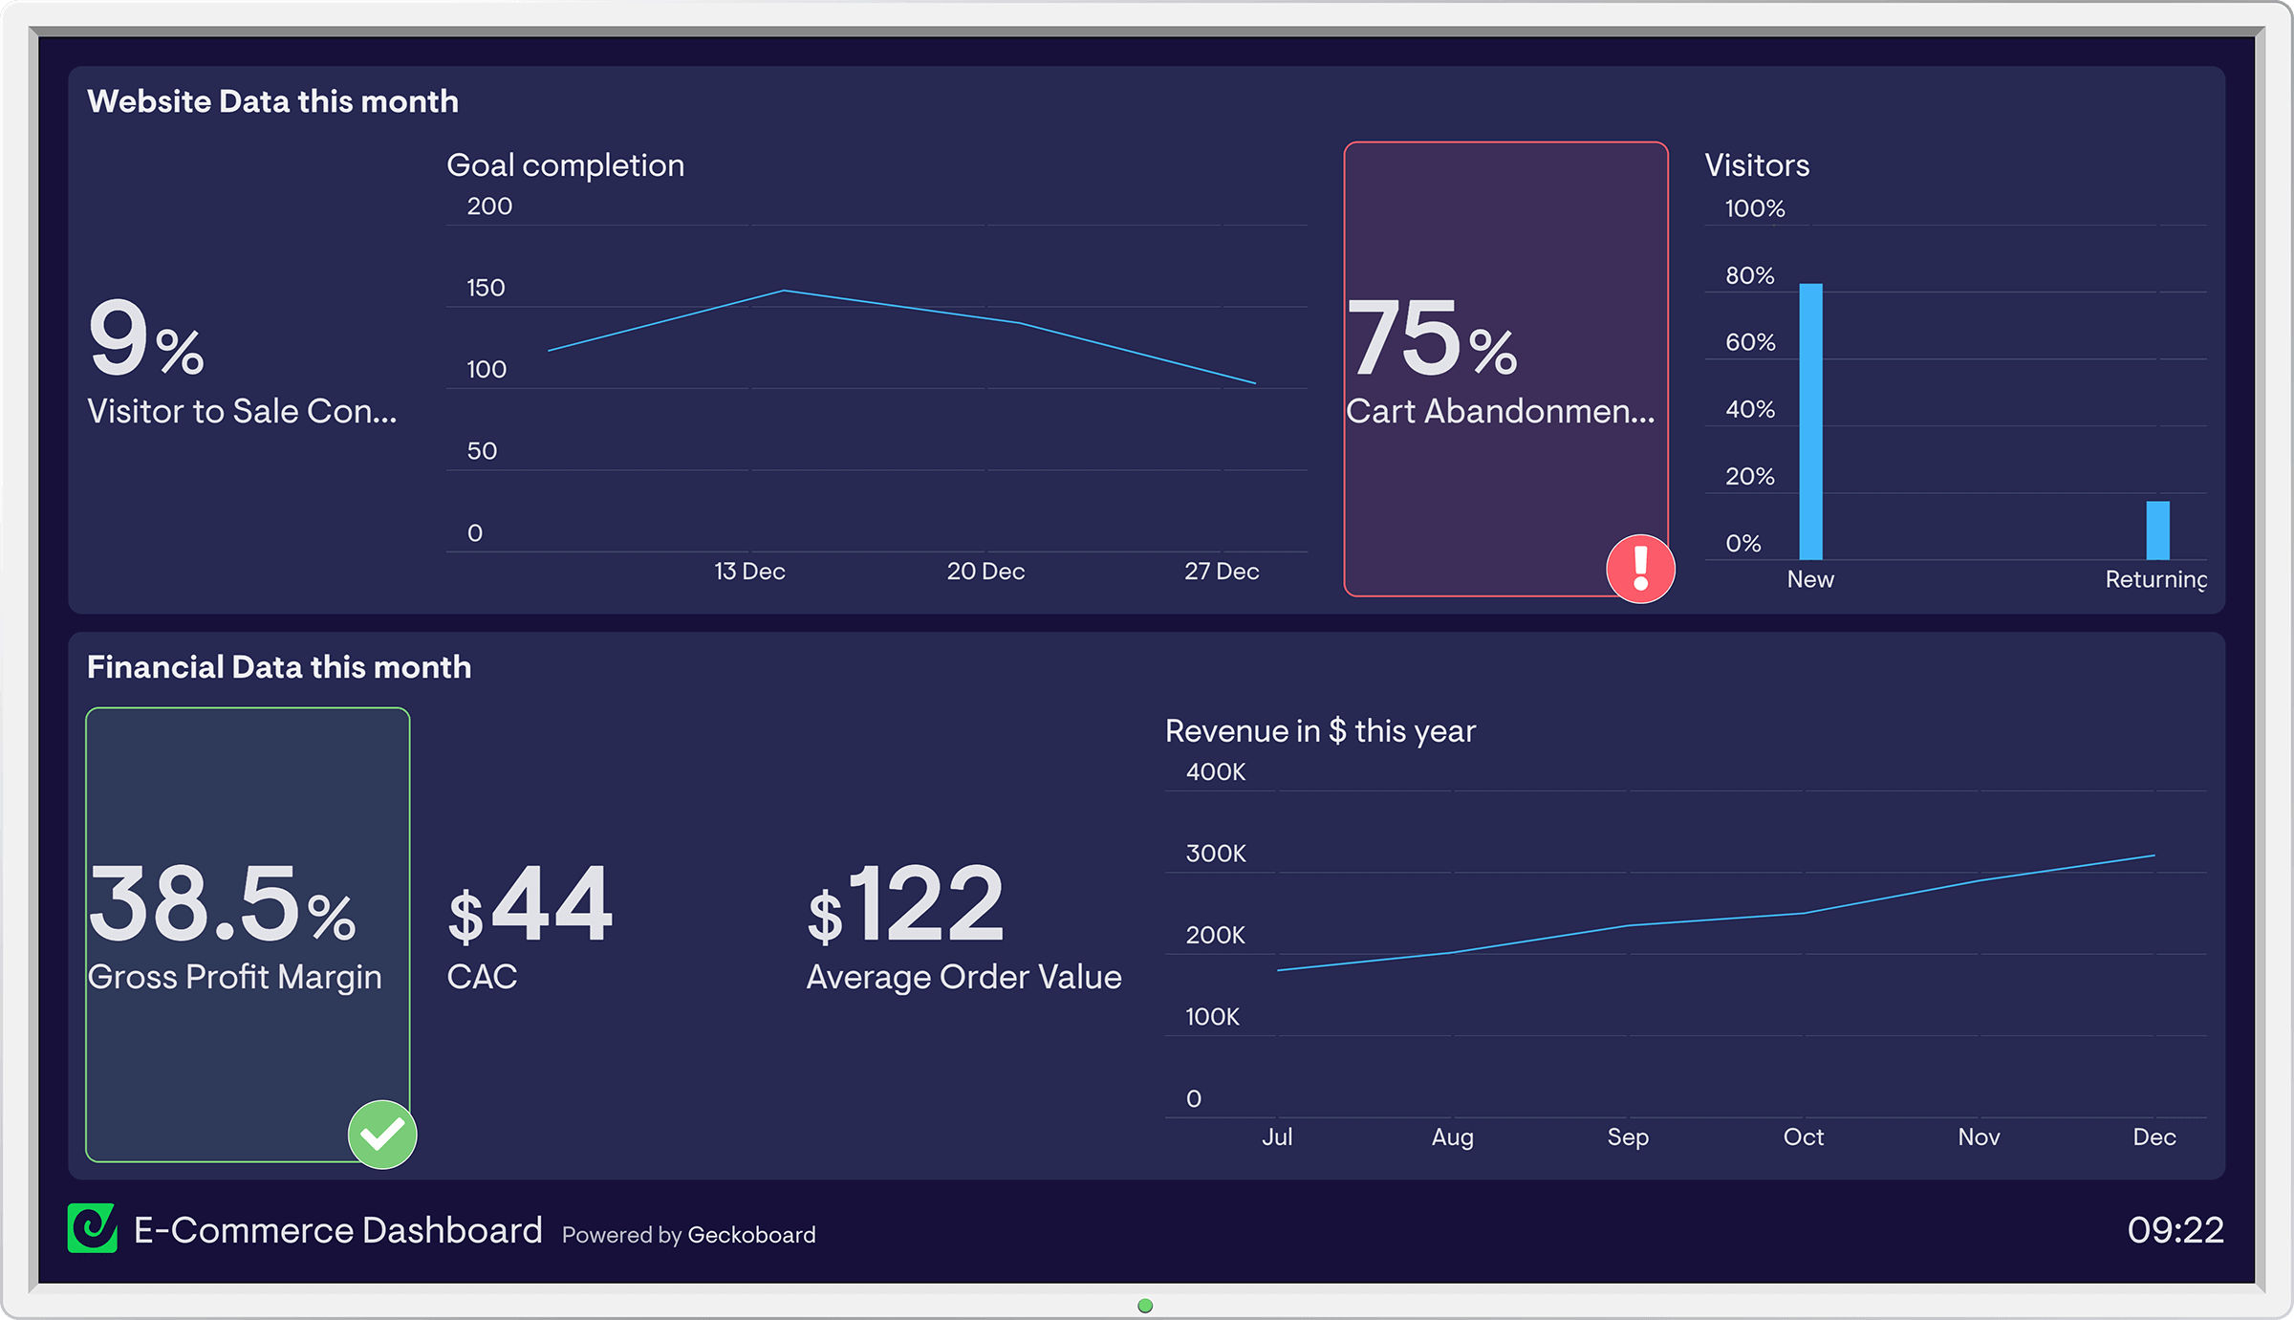Click the 400K revenue axis label
Screen dimensions: 2294x1320
coord(1216,772)
